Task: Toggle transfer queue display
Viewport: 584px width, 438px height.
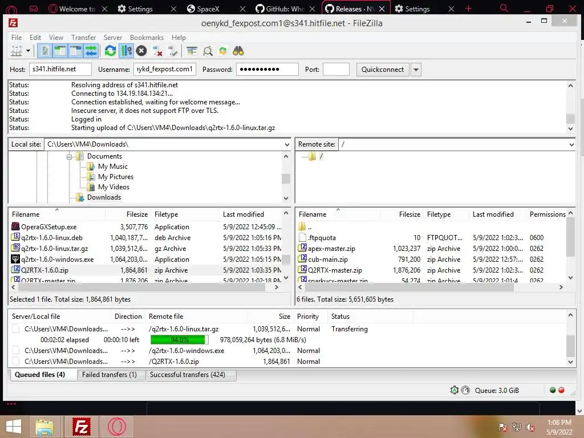Action: click(x=91, y=51)
